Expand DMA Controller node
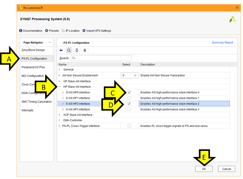Image resolution: width=243 pixels, height=179 pixels. (x=59, y=120)
